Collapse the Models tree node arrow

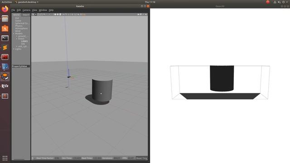click(x=14, y=34)
